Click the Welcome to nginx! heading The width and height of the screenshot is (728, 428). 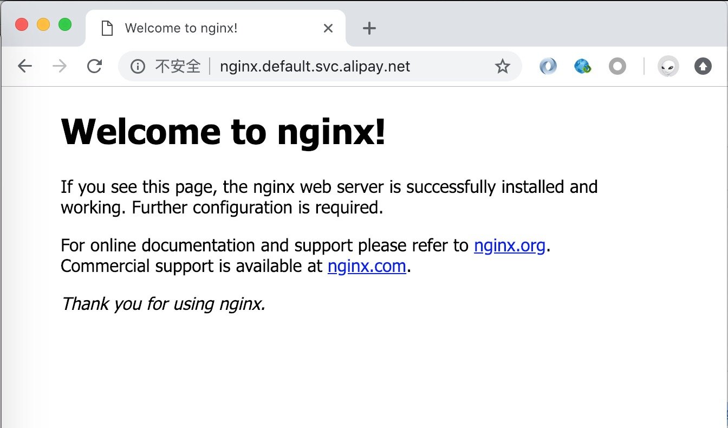(x=223, y=132)
